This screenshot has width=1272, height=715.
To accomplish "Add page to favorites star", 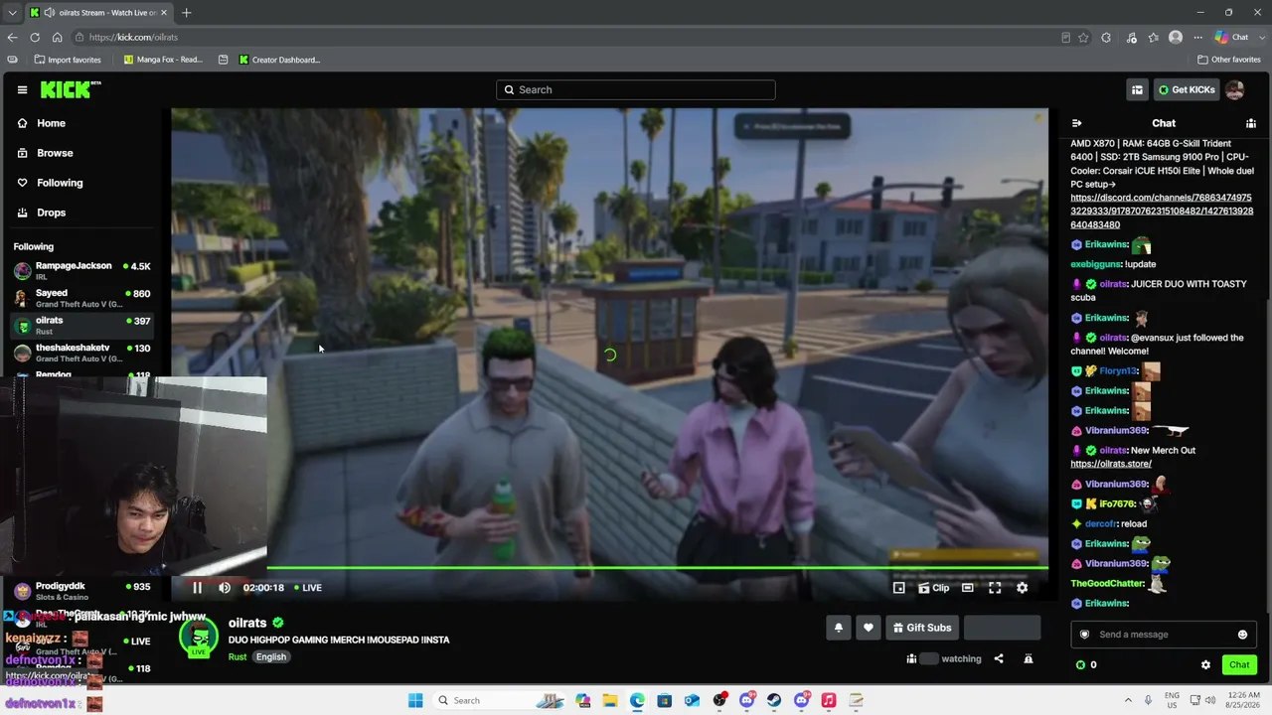I will [1083, 38].
